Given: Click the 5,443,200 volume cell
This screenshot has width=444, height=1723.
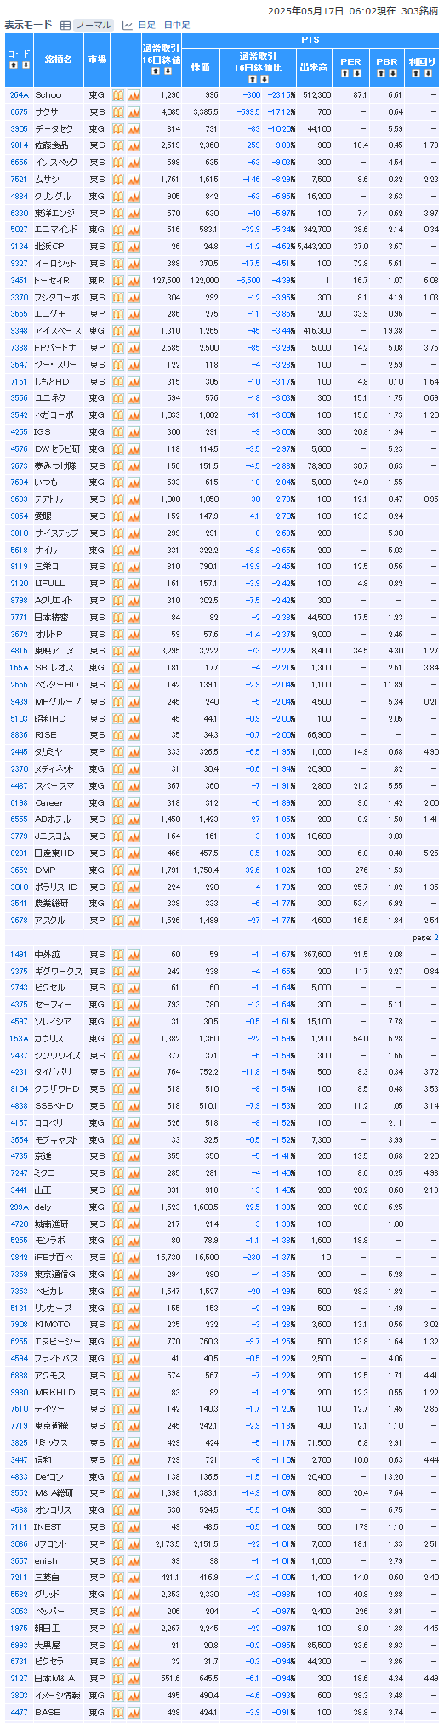Looking at the screenshot, I should coord(314,247).
